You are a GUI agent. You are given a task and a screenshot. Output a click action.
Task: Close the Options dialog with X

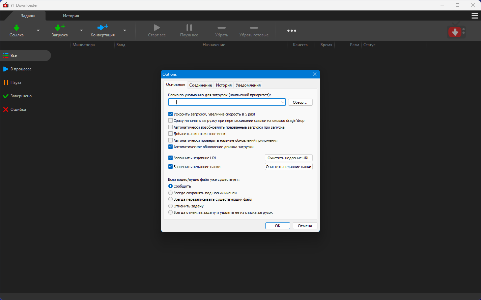click(x=315, y=74)
